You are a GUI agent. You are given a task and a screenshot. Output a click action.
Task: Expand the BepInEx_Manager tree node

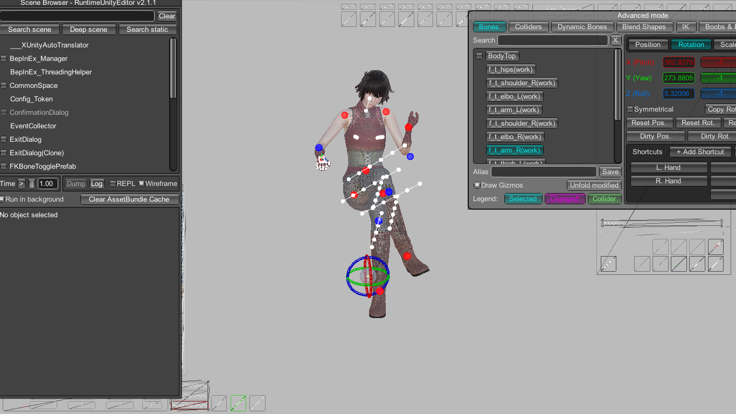pos(4,59)
